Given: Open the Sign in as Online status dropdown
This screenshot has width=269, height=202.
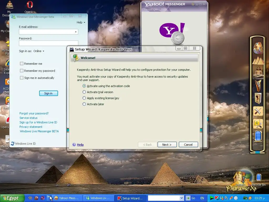Looking at the screenshot, I should [39, 51].
